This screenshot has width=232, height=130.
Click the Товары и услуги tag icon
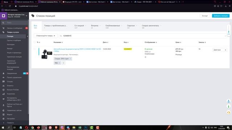tap(3, 32)
